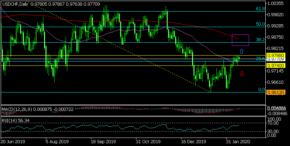Click the MACD signal value -0.000722

(x=63, y=109)
